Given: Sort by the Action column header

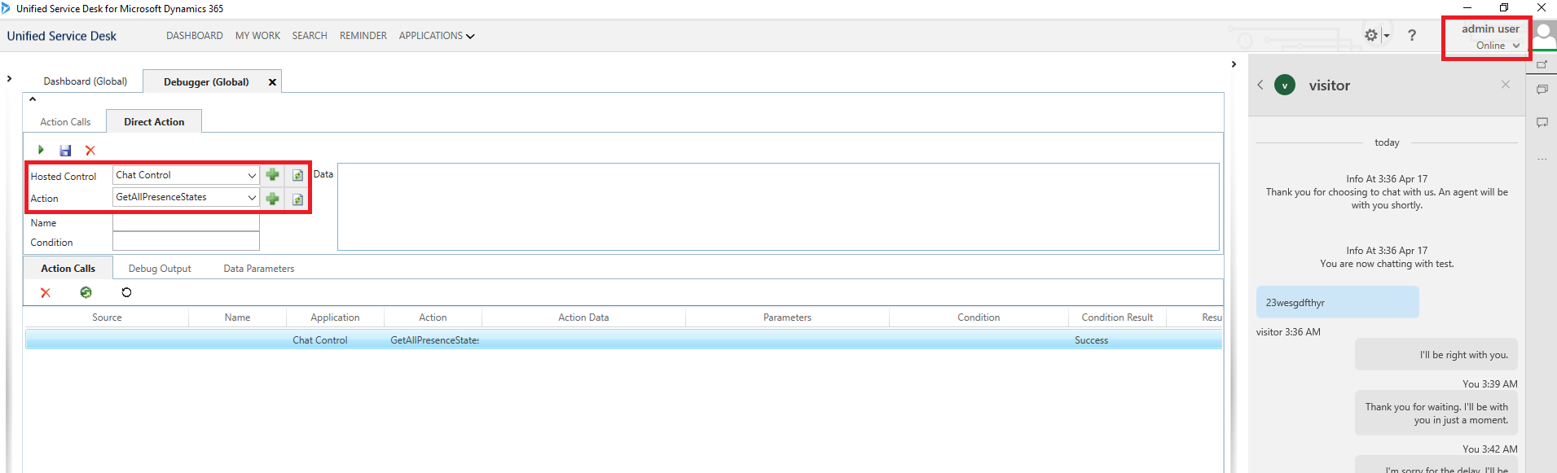Looking at the screenshot, I should (x=433, y=318).
